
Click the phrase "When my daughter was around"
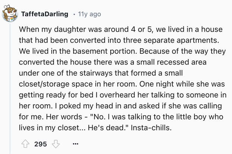(x=74, y=29)
